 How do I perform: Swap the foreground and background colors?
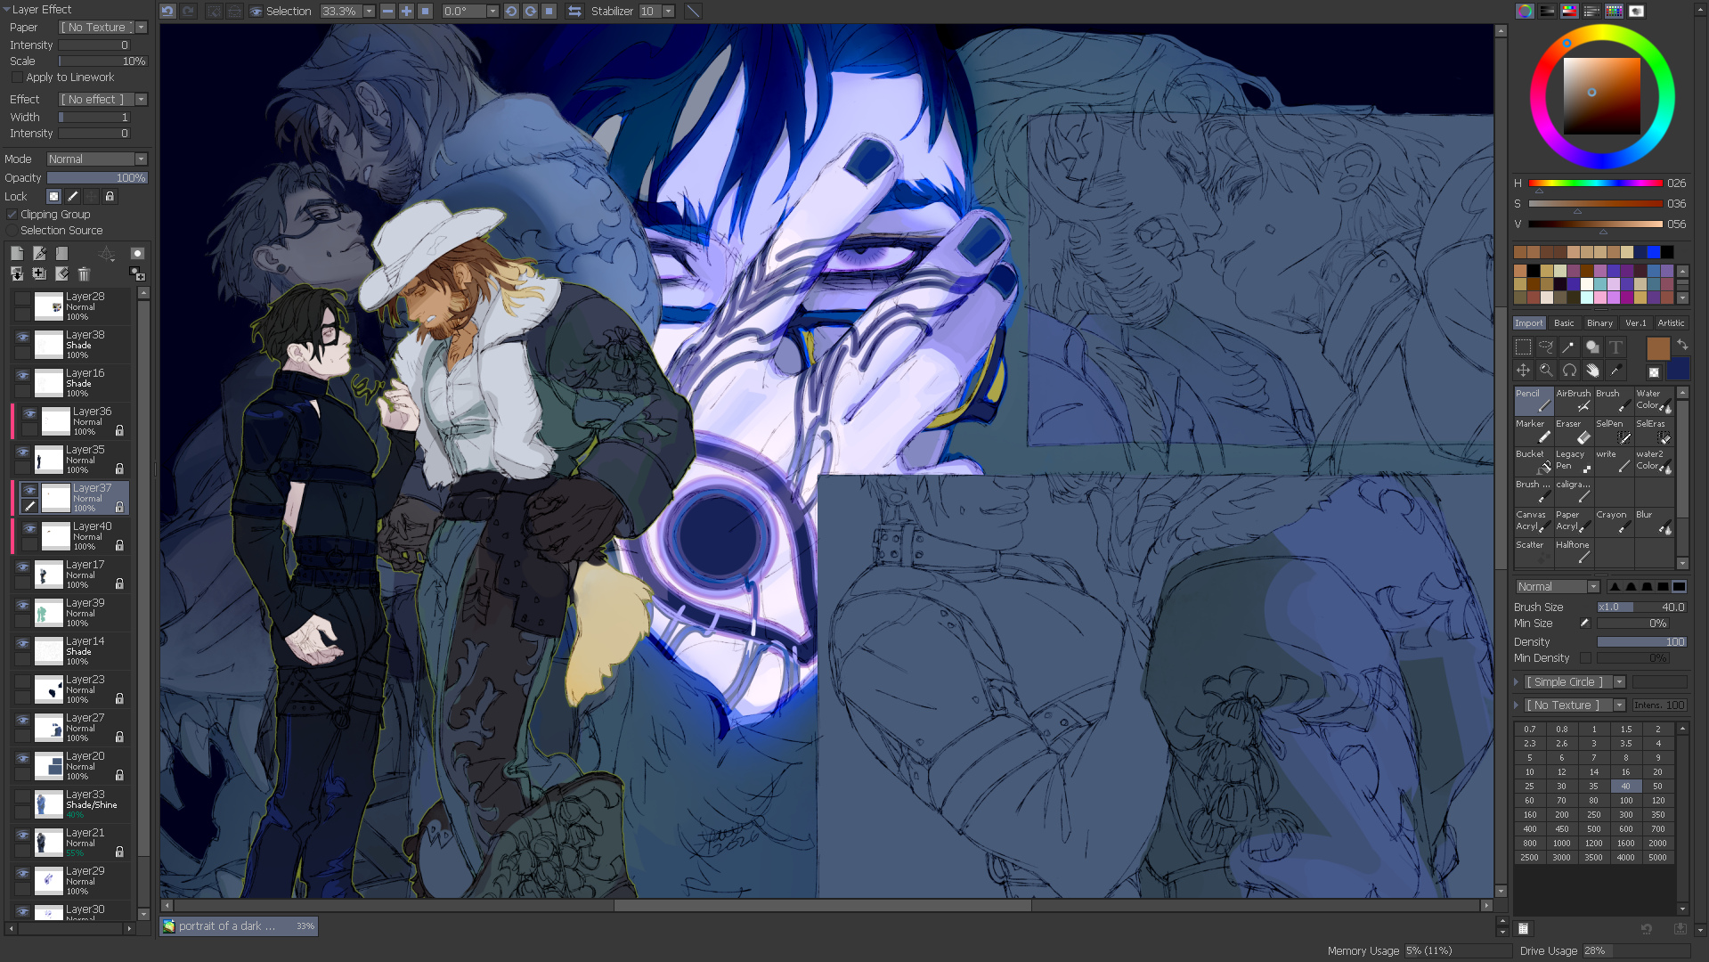[1682, 345]
